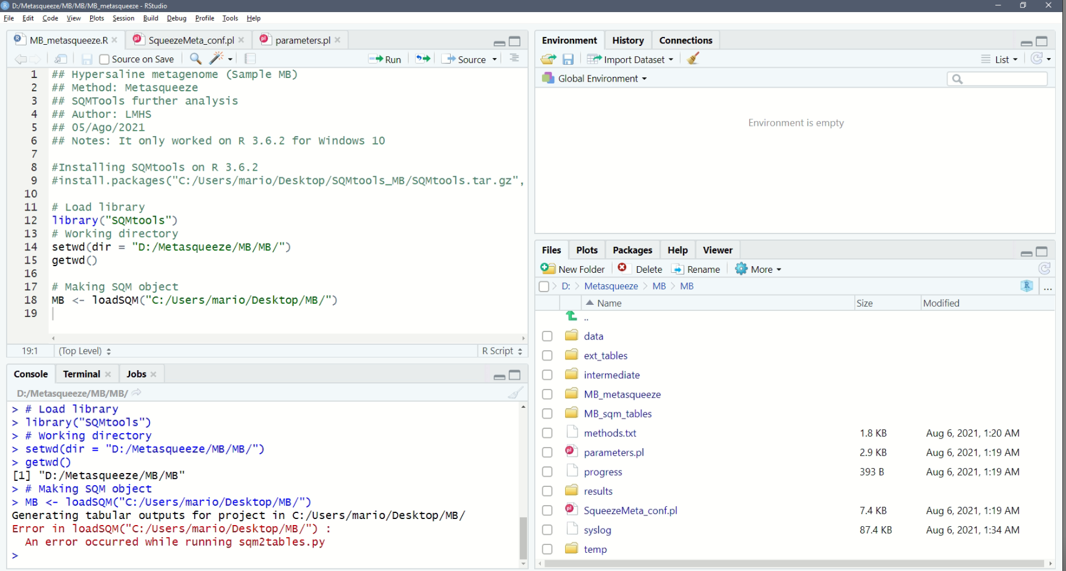This screenshot has height=571, width=1066.
Task: Open the List view dropdown in Environment
Action: pos(999,59)
